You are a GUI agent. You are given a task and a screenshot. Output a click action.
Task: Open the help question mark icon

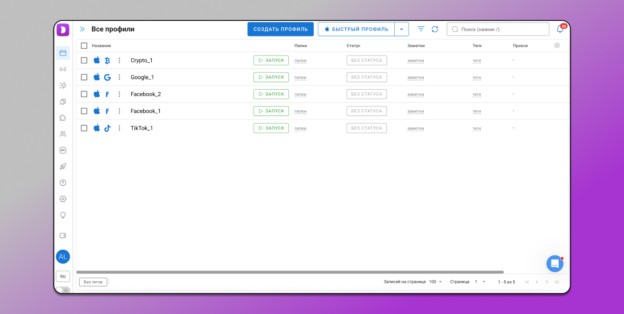pos(63,183)
